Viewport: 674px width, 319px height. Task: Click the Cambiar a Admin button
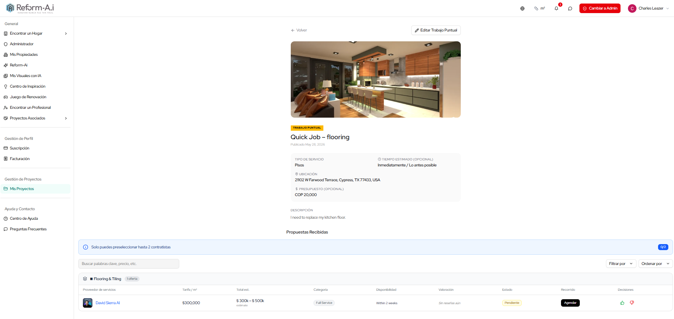point(600,8)
